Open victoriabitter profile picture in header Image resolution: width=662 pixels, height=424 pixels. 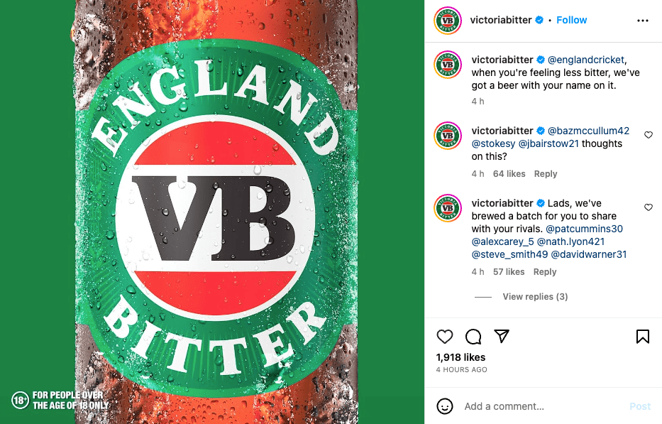click(448, 21)
